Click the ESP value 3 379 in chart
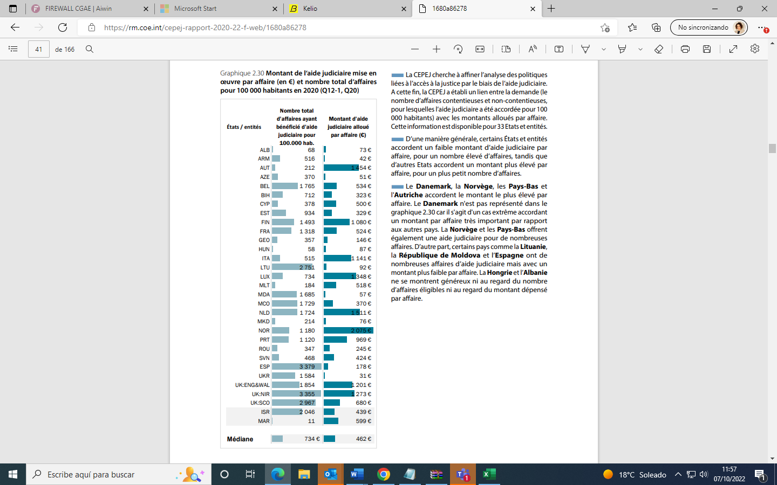Screen dimensions: 777x485 tap(307, 366)
